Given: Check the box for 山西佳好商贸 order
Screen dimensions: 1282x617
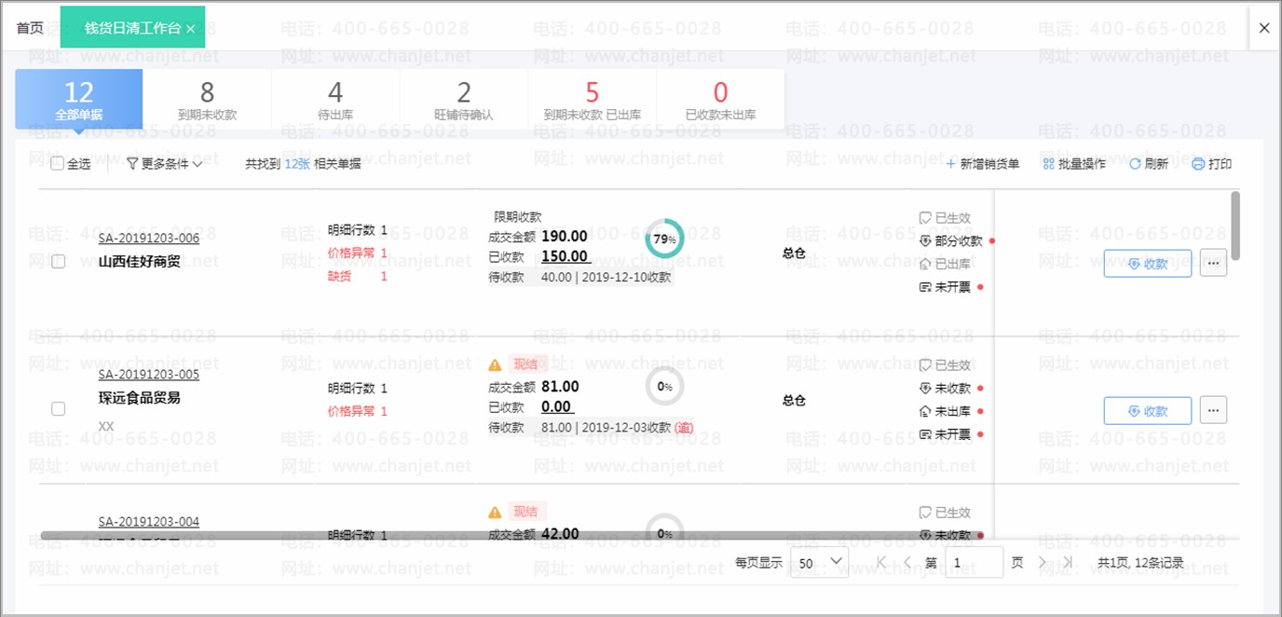Looking at the screenshot, I should click(x=58, y=262).
